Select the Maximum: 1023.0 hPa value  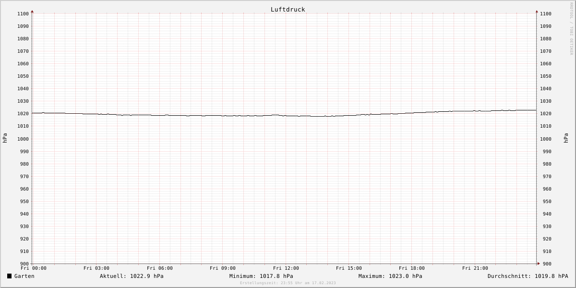point(390,276)
